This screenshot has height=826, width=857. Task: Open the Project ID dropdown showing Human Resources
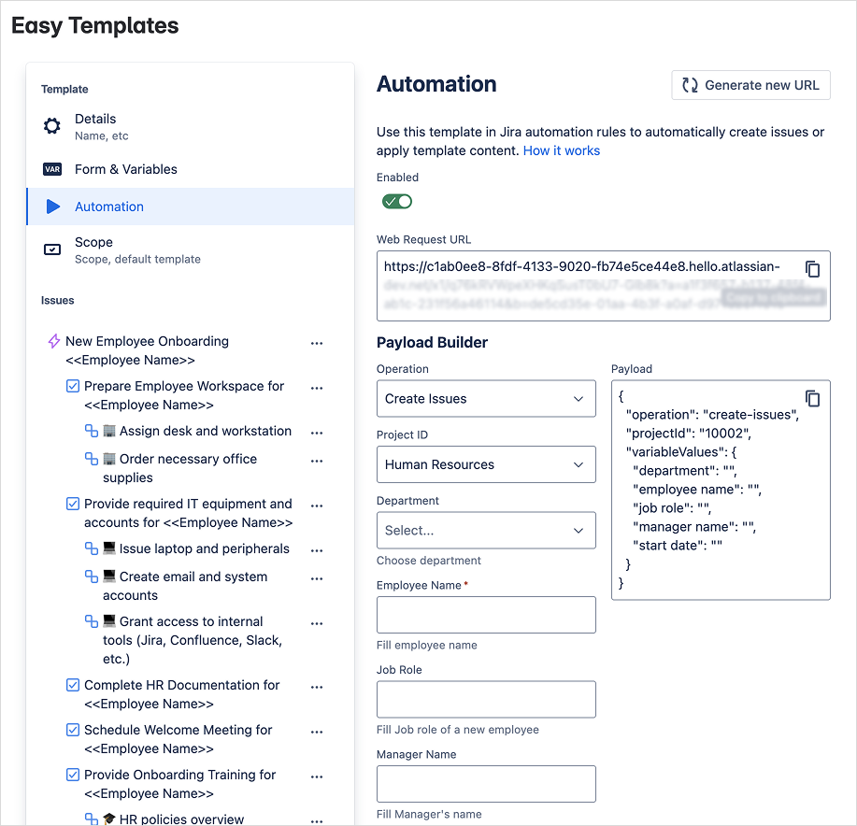pyautogui.click(x=485, y=464)
